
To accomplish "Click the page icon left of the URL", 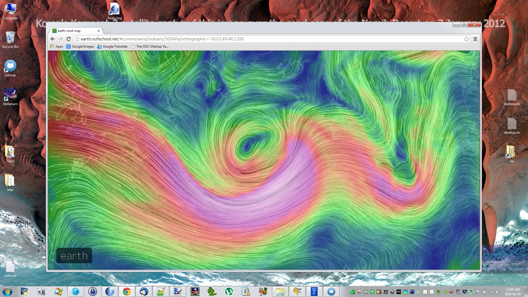I will [x=78, y=39].
